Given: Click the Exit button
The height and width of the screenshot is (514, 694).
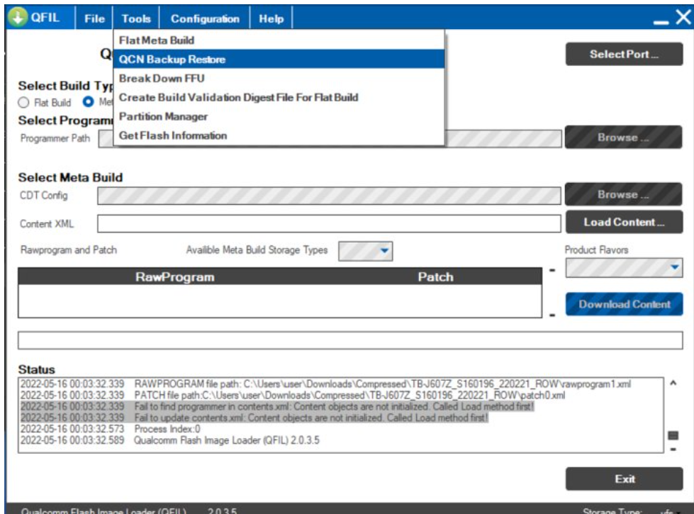Looking at the screenshot, I should [x=624, y=479].
